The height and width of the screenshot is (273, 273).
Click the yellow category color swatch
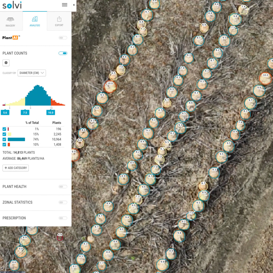pos(9,134)
